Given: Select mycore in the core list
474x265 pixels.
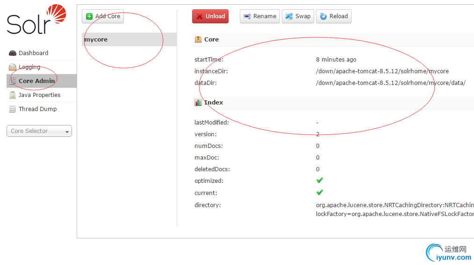Looking at the screenshot, I should (x=129, y=40).
